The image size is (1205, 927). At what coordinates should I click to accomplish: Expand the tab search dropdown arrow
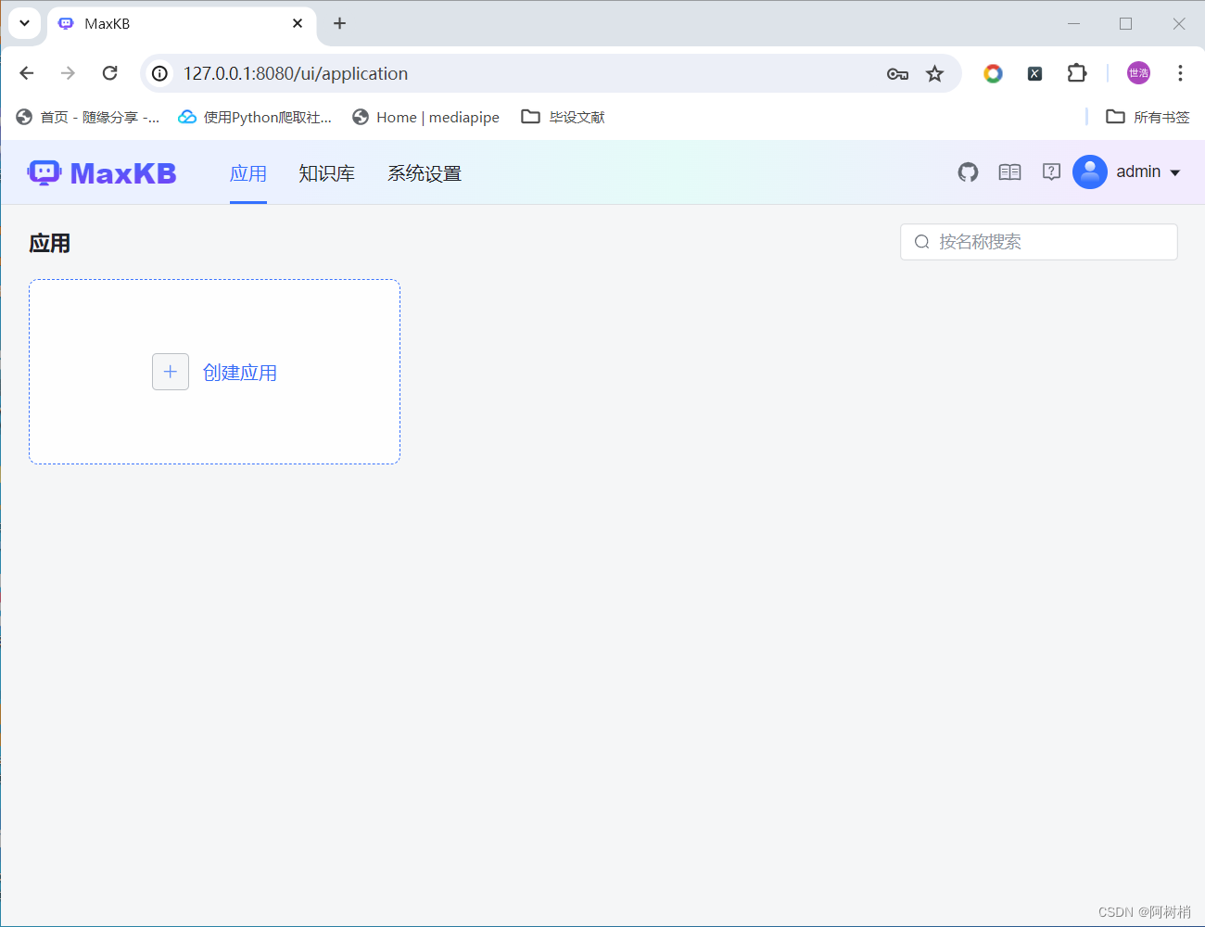25,23
